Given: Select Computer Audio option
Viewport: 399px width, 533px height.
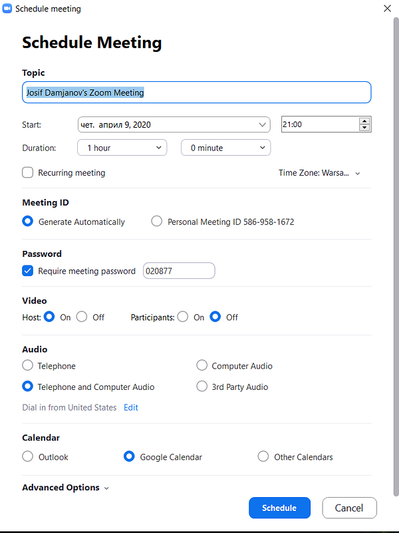Looking at the screenshot, I should (201, 365).
